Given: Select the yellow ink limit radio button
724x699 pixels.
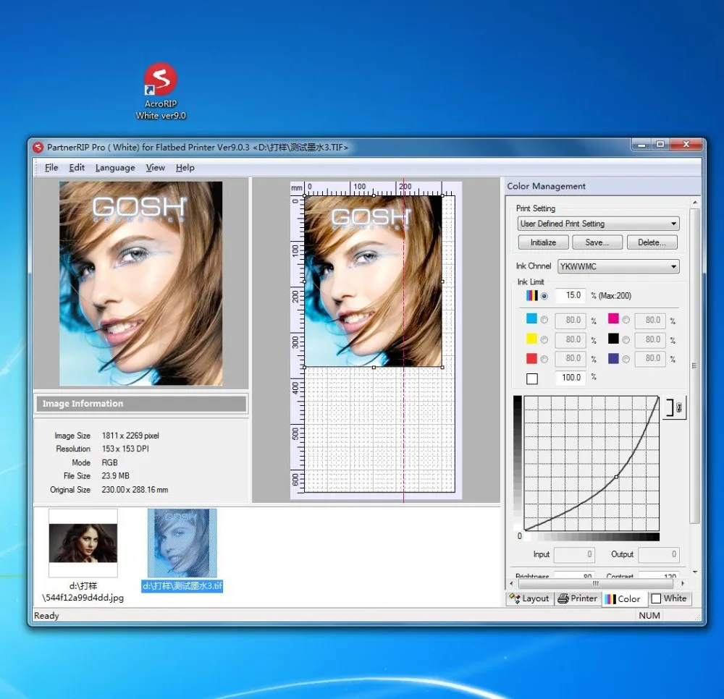Looking at the screenshot, I should [544, 339].
